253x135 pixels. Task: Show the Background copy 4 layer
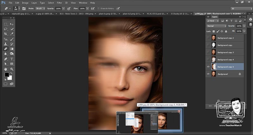(208, 59)
